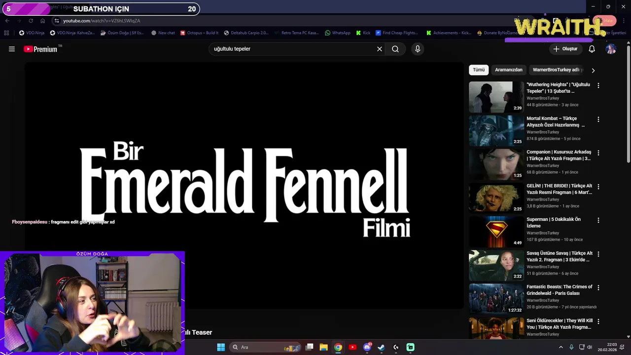This screenshot has height=355, width=631.
Task: Open Companion | Kusursuz Arkadaş title
Action: point(559,155)
